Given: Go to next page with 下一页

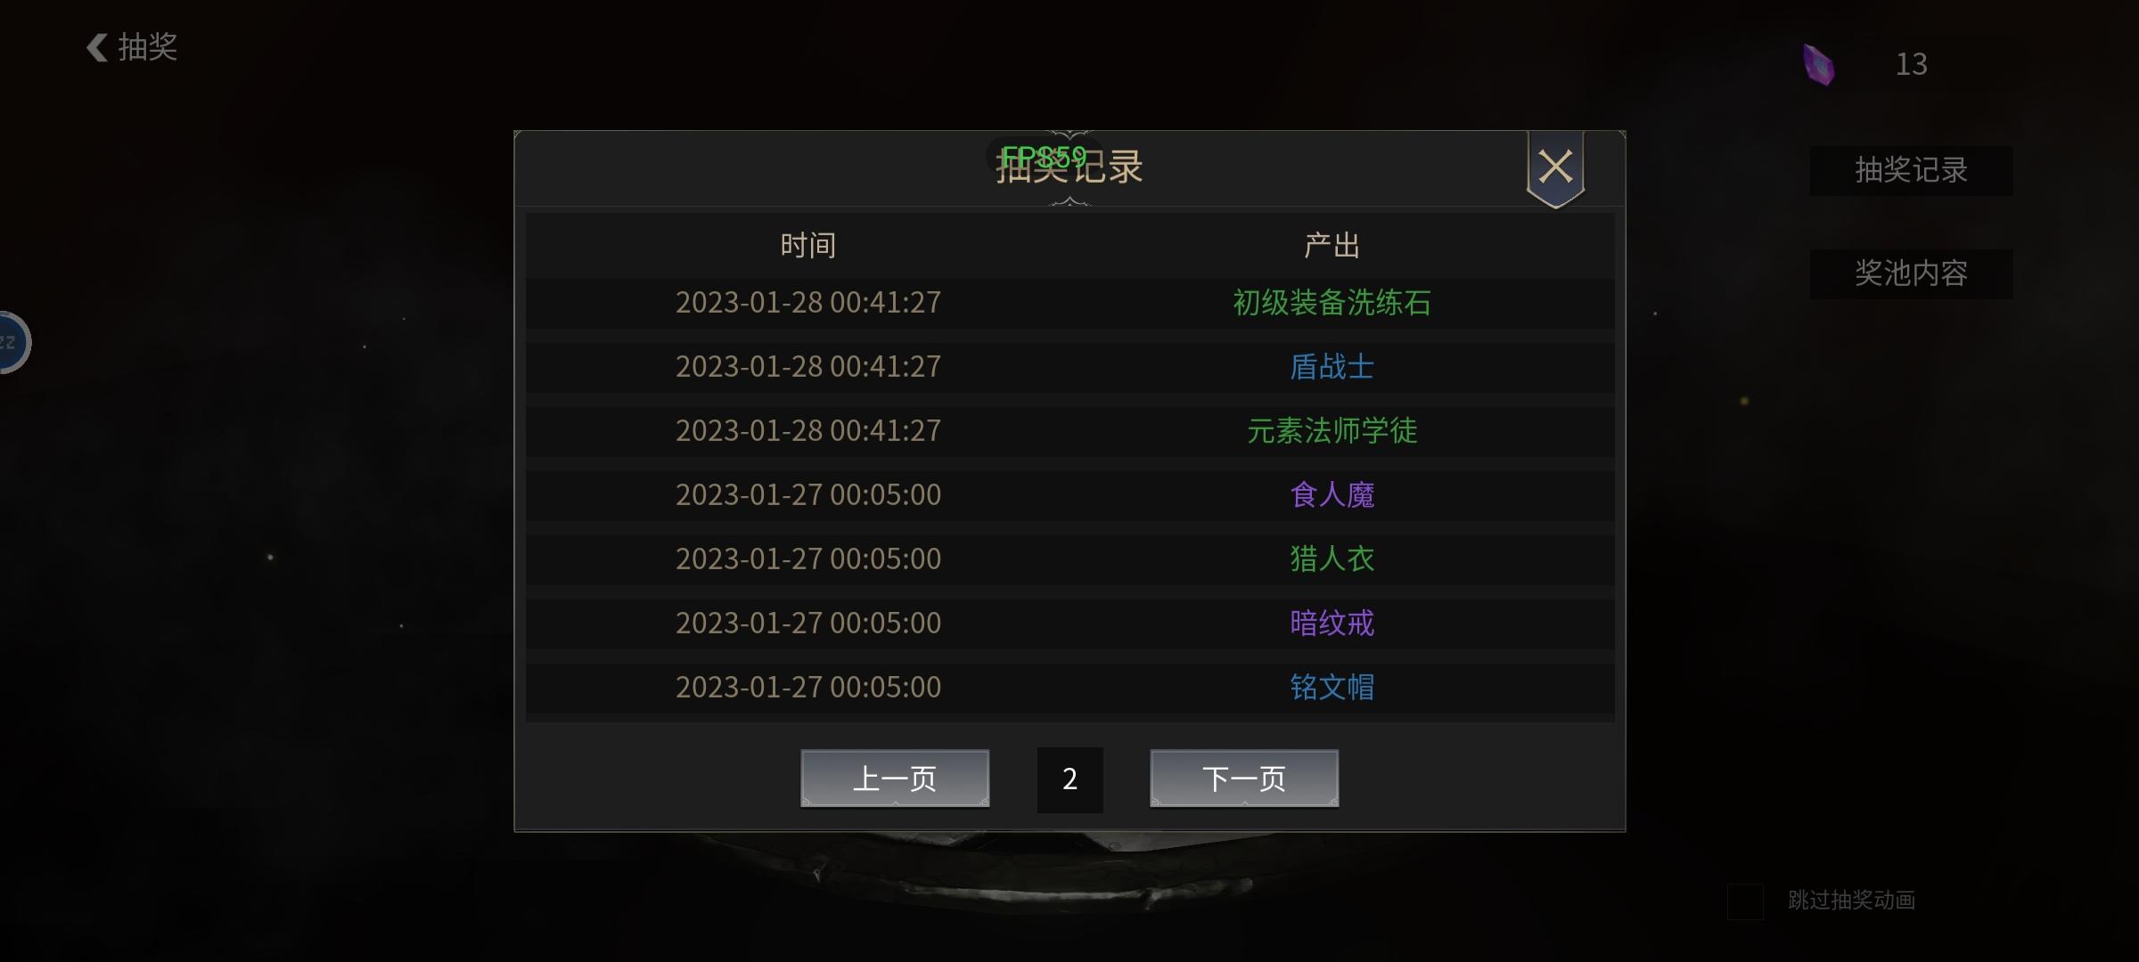Looking at the screenshot, I should tap(1244, 779).
